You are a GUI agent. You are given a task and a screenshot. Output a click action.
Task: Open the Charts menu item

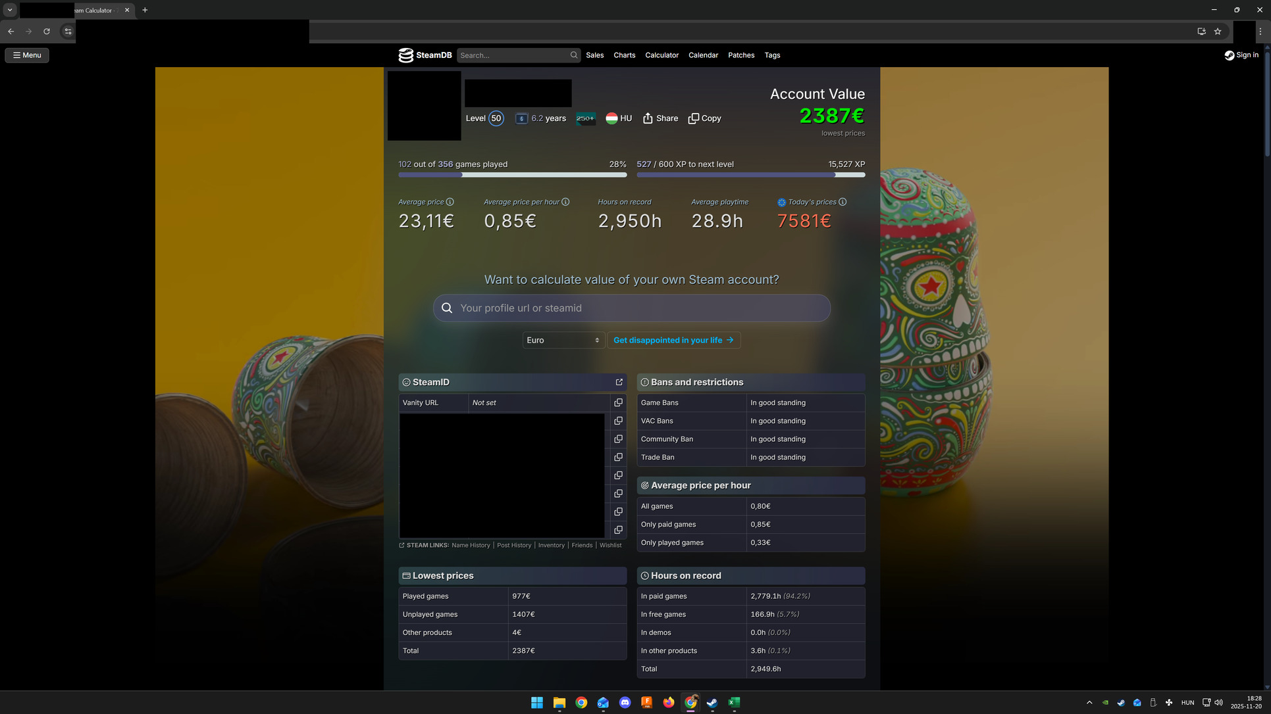coord(624,55)
